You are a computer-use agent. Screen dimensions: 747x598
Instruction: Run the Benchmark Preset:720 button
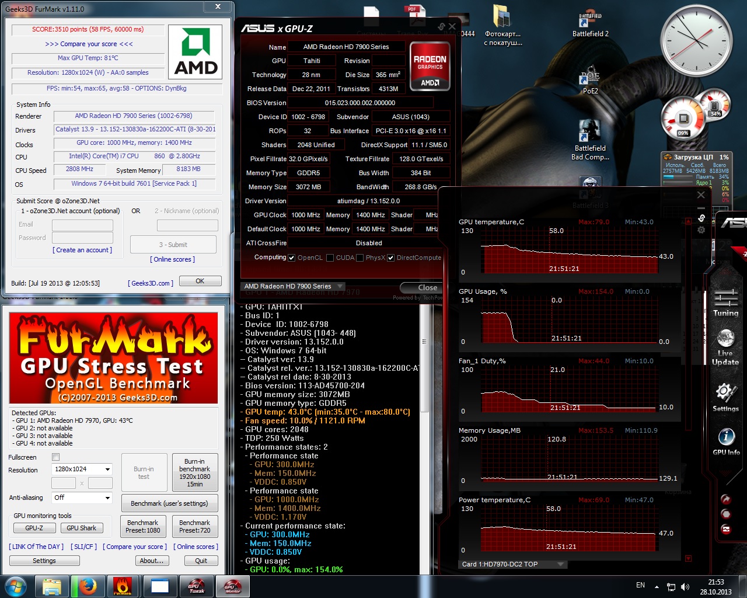(x=195, y=526)
